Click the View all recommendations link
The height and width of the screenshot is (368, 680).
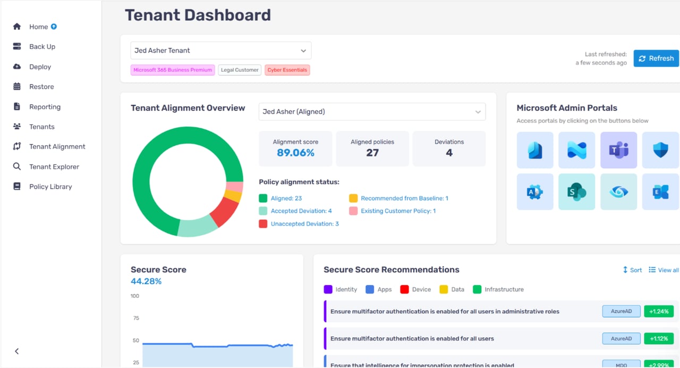[664, 270]
